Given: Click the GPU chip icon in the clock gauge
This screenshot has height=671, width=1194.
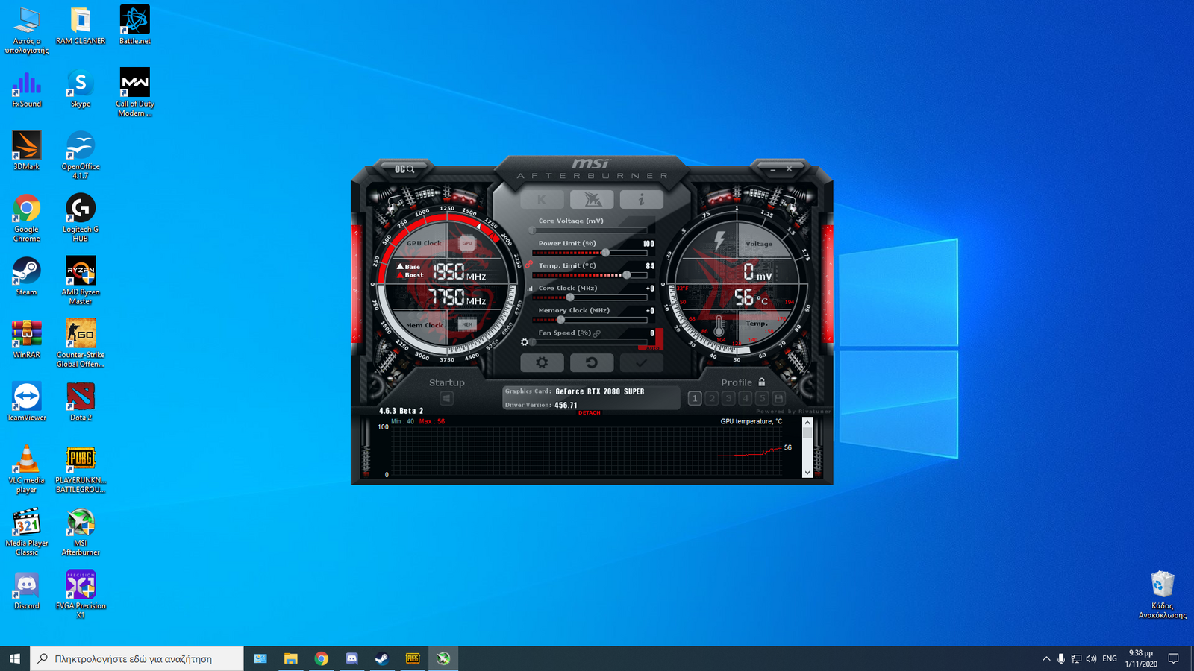Looking at the screenshot, I should tap(467, 243).
